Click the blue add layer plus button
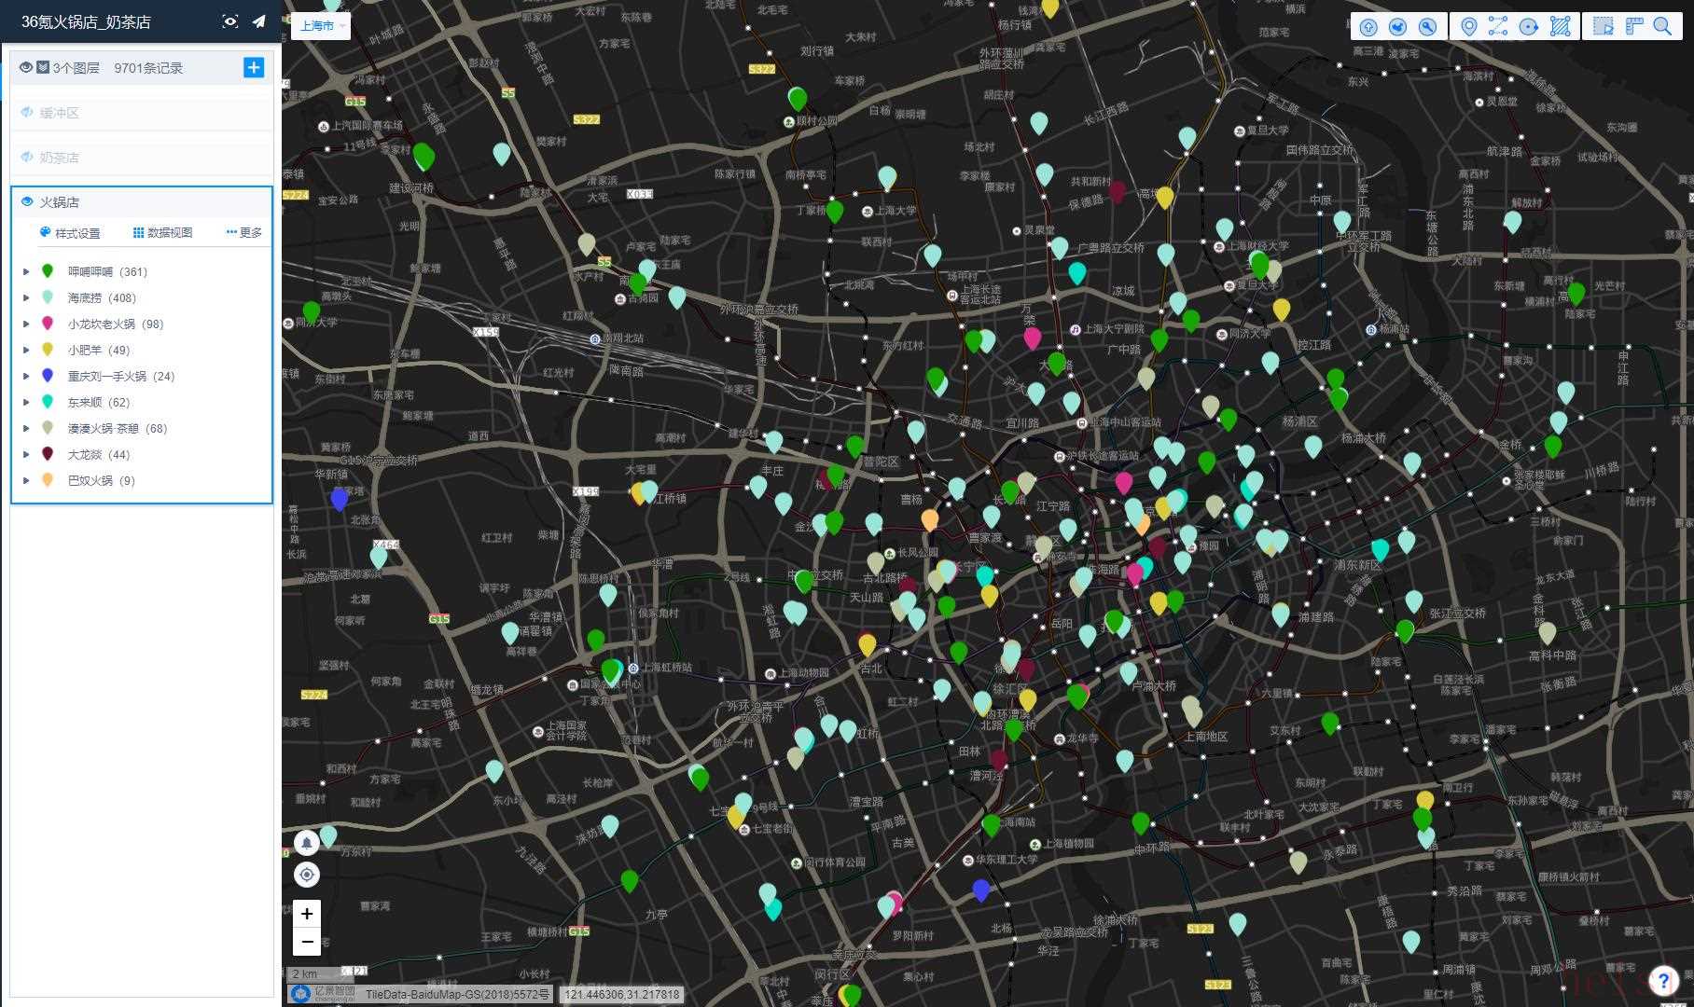This screenshot has width=1694, height=1007. point(253,67)
